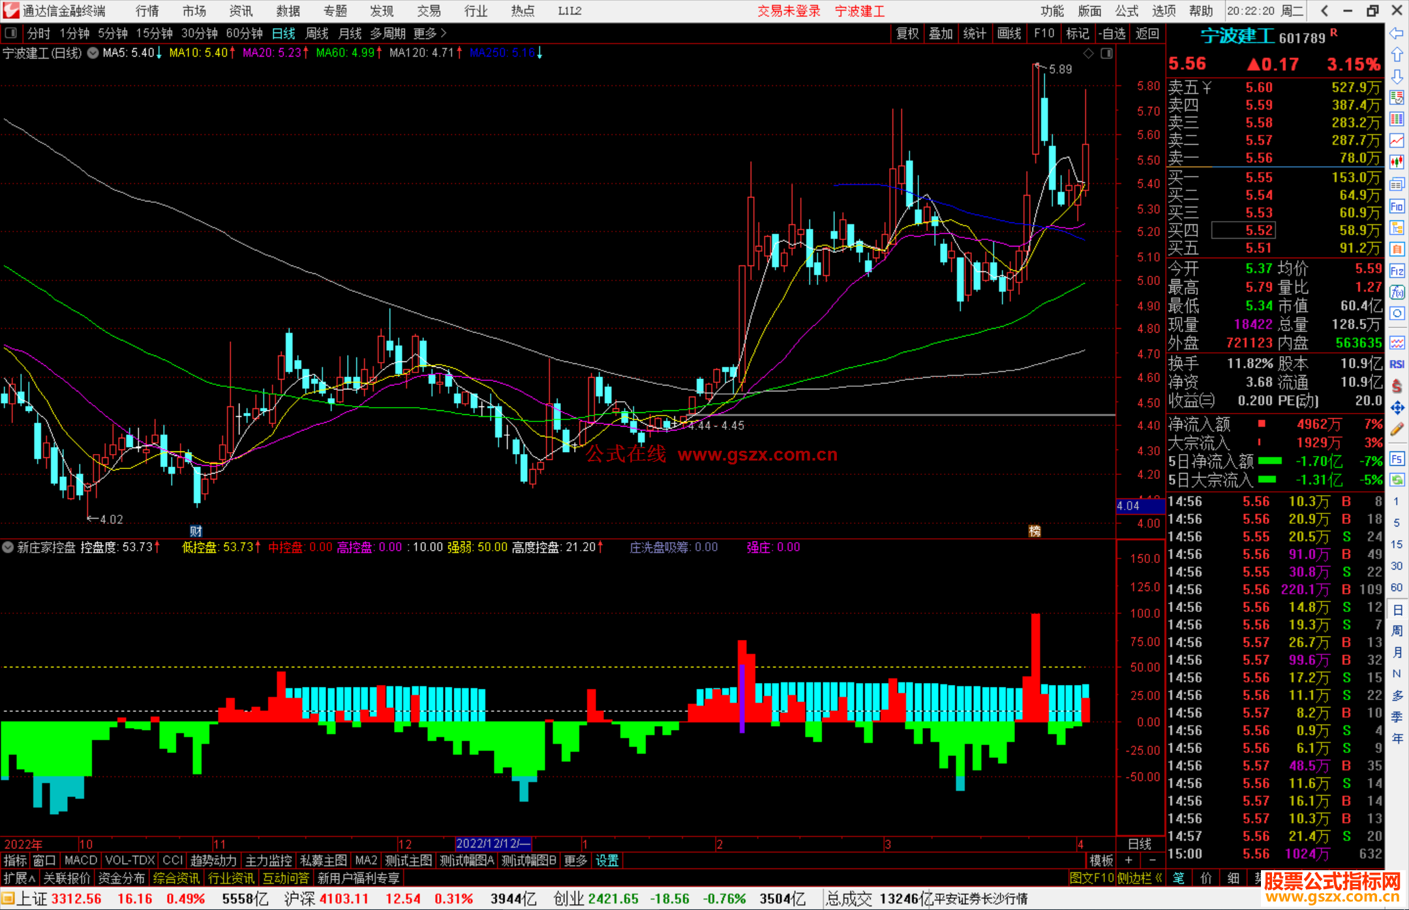Go back using the sidebar left arrow
Screen dimensions: 1409x910
pos(1397,33)
